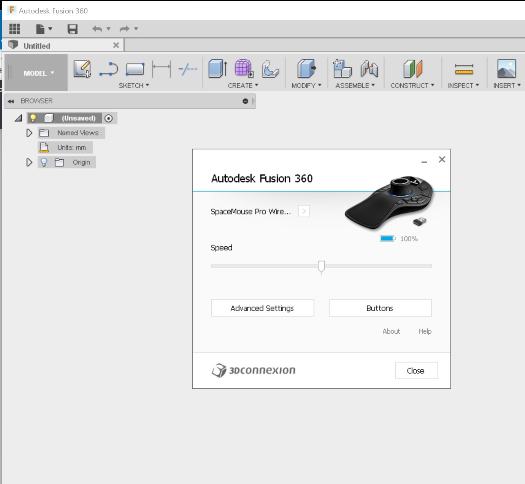Open the redo history dropdown arrow
Screen dimensions: 525x484
pos(136,29)
